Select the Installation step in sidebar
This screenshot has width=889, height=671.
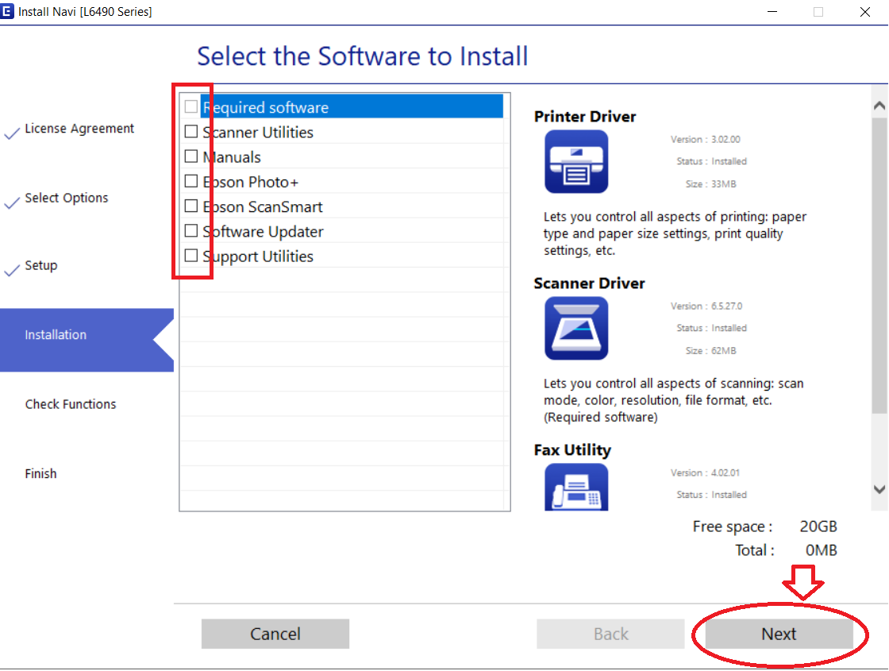(56, 335)
